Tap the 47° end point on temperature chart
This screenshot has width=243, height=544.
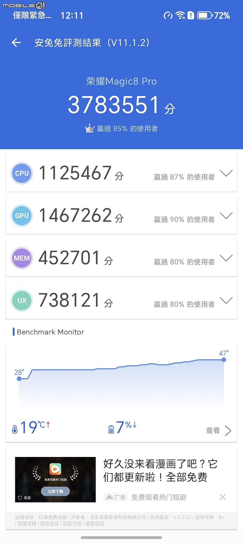[x=224, y=360]
